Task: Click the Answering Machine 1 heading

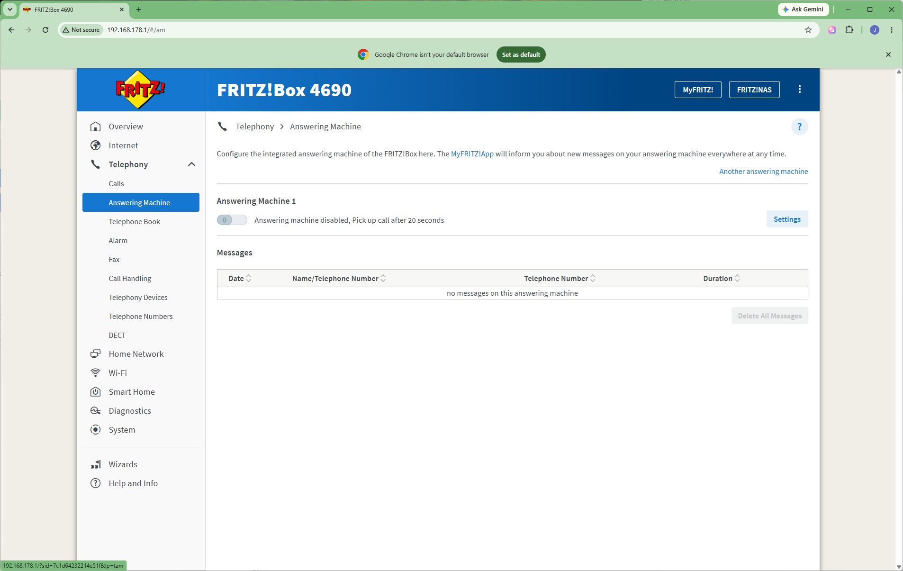Action: [256, 201]
